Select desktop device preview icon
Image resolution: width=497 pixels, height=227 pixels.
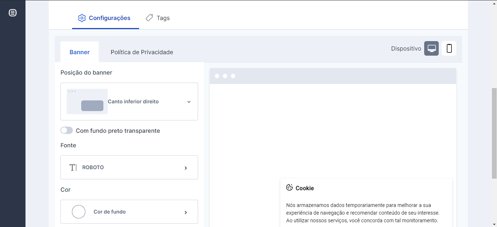click(x=431, y=48)
